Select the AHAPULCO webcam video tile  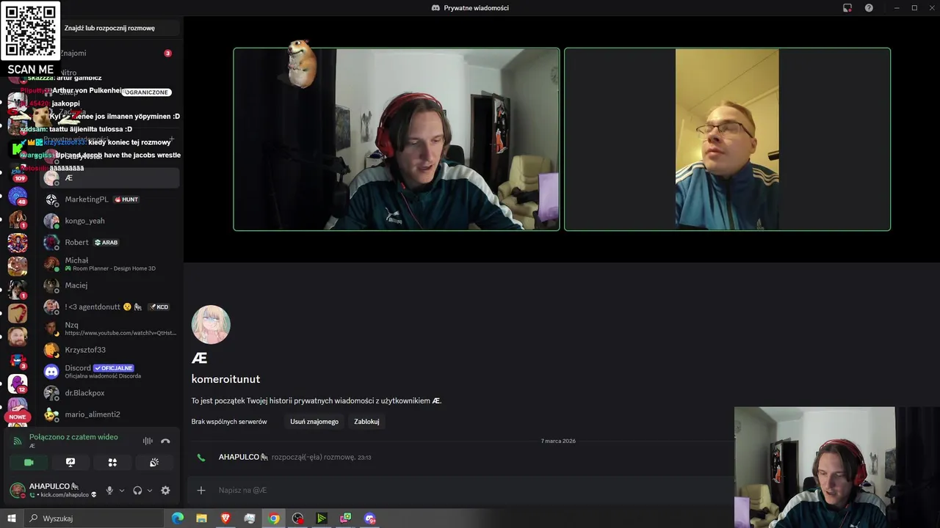(397, 139)
